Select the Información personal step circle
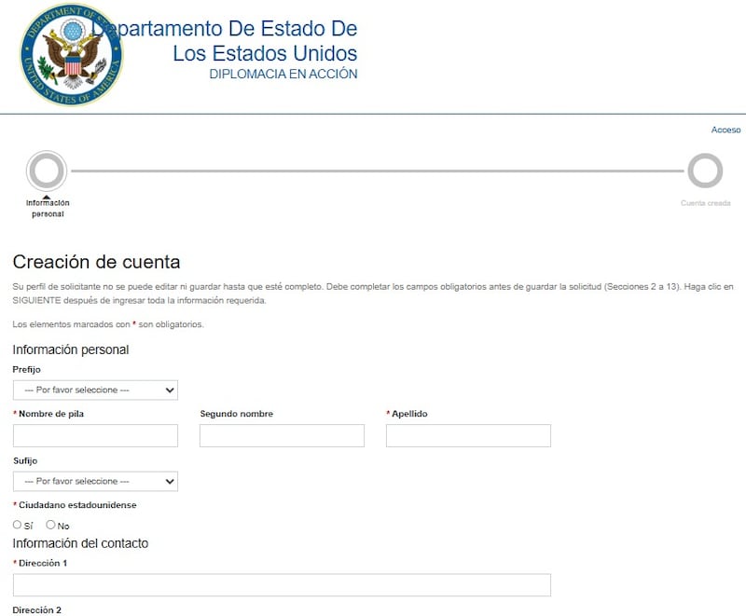Screen dimensions: 746x616 pos(48,171)
